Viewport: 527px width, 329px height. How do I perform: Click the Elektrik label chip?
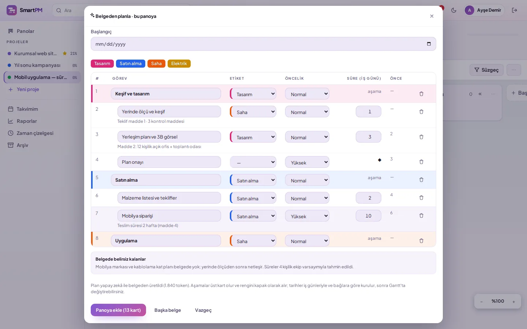tap(179, 64)
